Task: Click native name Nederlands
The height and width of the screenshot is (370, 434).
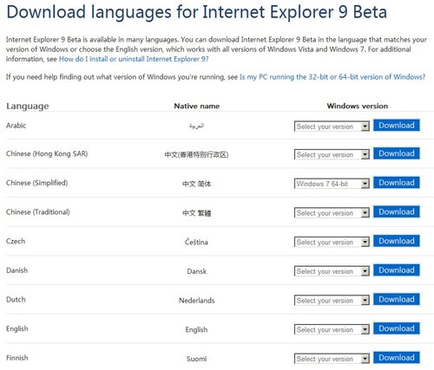Action: pyautogui.click(x=197, y=301)
